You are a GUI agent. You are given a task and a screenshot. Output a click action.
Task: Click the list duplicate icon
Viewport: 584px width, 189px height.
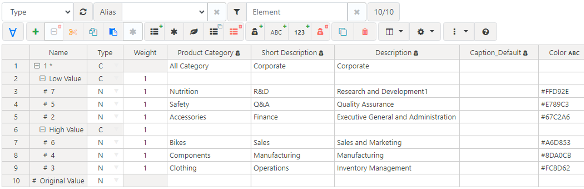[x=214, y=32]
